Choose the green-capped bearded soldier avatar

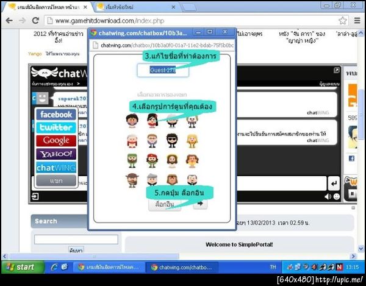pyautogui.click(x=132, y=161)
